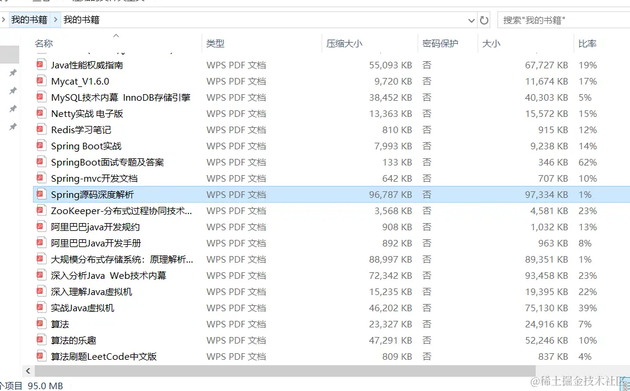The height and width of the screenshot is (391, 630).
Task: Click the icon of Netty实战 电子版
Action: pyautogui.click(x=41, y=113)
